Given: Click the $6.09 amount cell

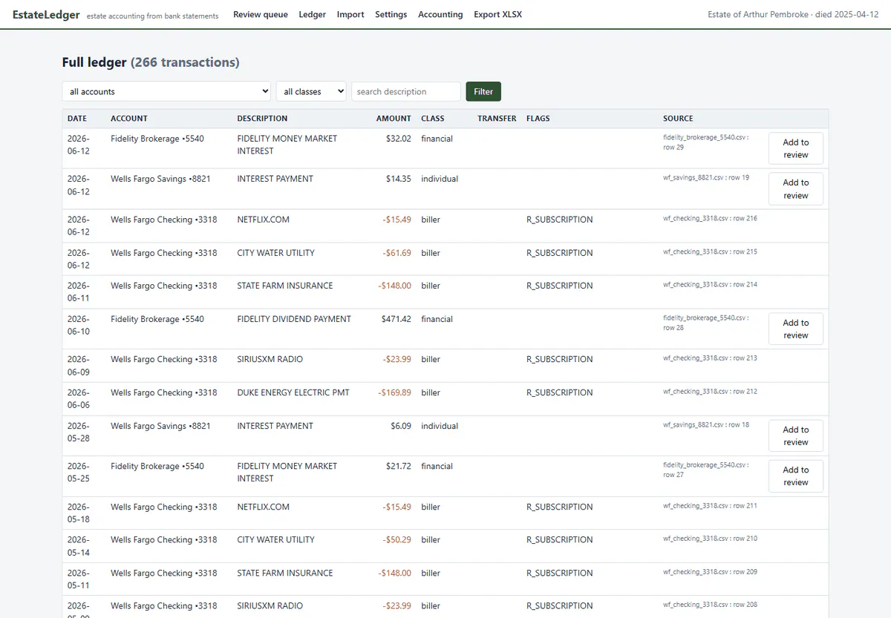Looking at the screenshot, I should (x=401, y=426).
